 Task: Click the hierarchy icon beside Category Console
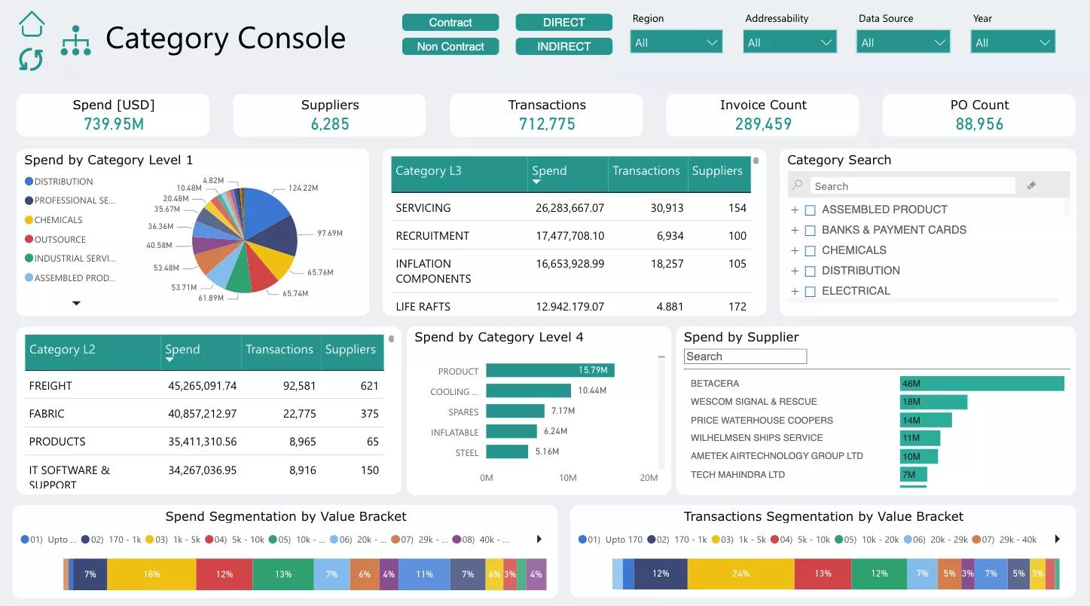76,41
